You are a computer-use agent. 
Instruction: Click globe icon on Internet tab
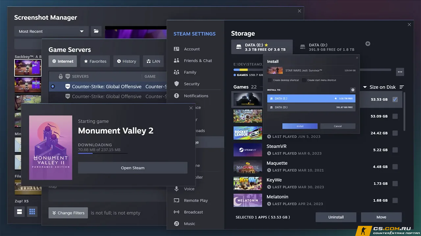(54, 61)
